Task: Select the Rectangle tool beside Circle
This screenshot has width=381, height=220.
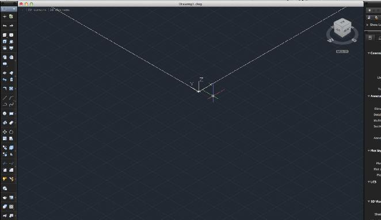Action: pos(12,114)
